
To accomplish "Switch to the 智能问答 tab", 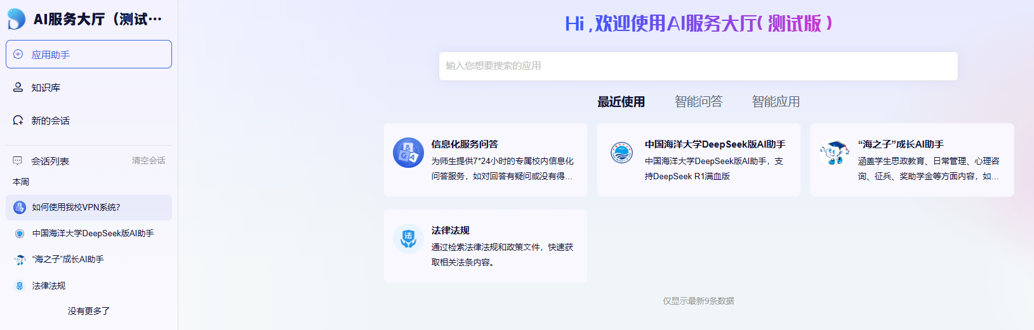I will 698,101.
